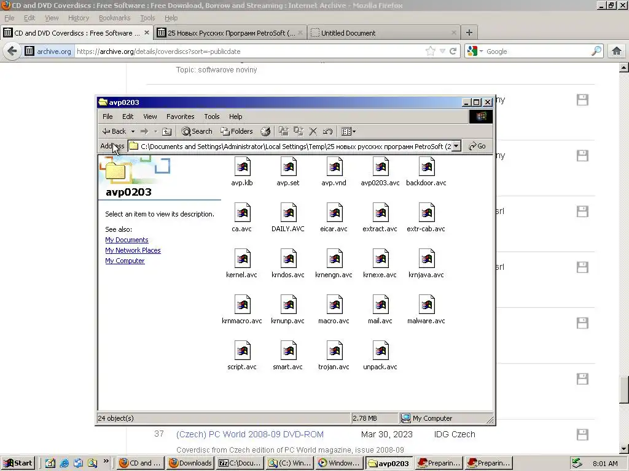Select the krnjava.avc file
The image size is (629, 471).
426,264
